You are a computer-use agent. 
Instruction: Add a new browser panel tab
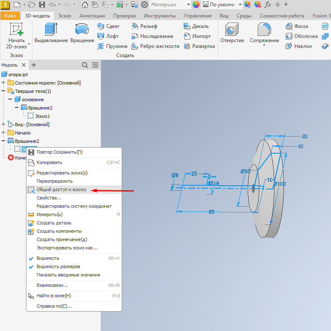(34, 65)
